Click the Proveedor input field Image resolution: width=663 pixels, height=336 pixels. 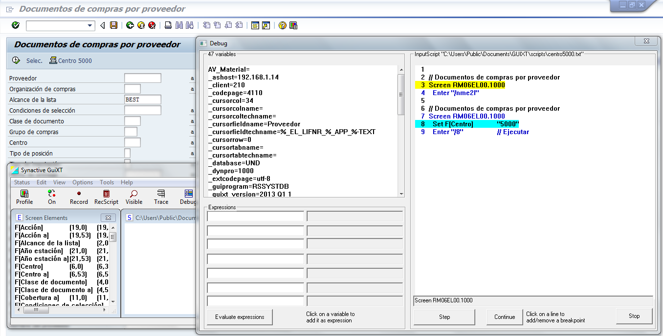[x=142, y=78]
